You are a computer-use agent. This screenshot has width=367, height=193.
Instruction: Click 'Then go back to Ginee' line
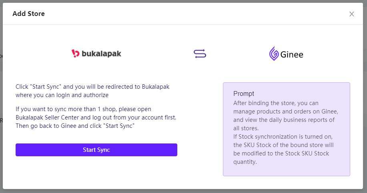(x=75, y=126)
